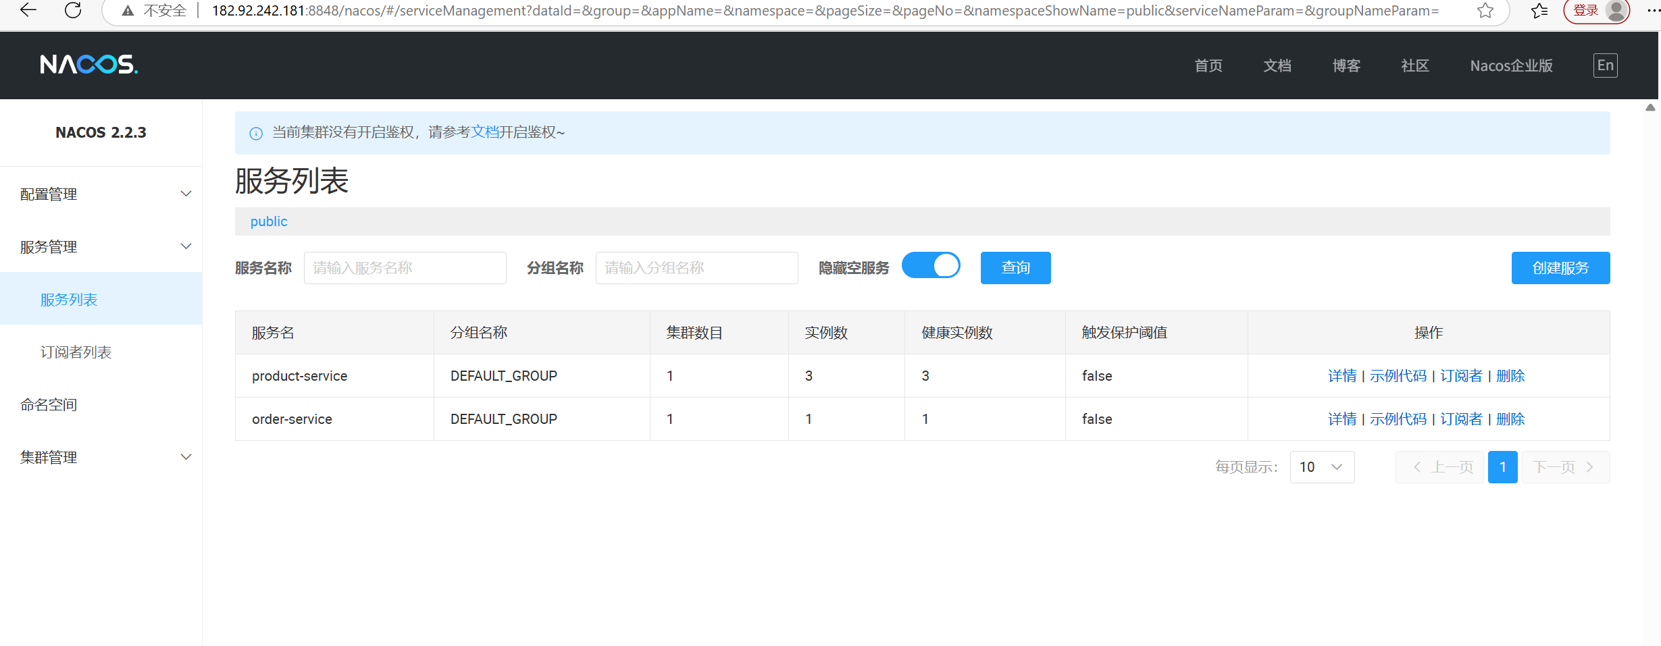Click 删除 for order-service
The image size is (1661, 646).
1510,419
